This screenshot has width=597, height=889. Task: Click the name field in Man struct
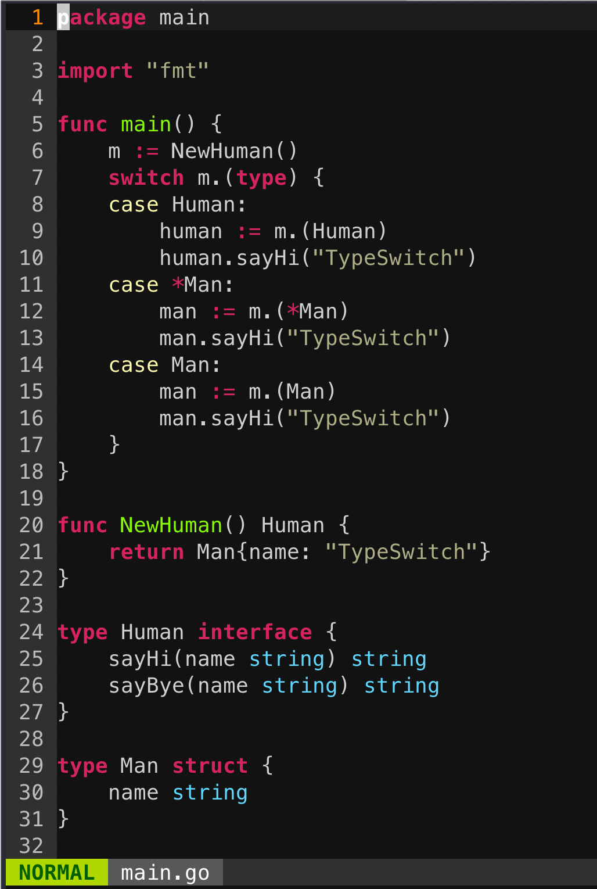coord(134,793)
